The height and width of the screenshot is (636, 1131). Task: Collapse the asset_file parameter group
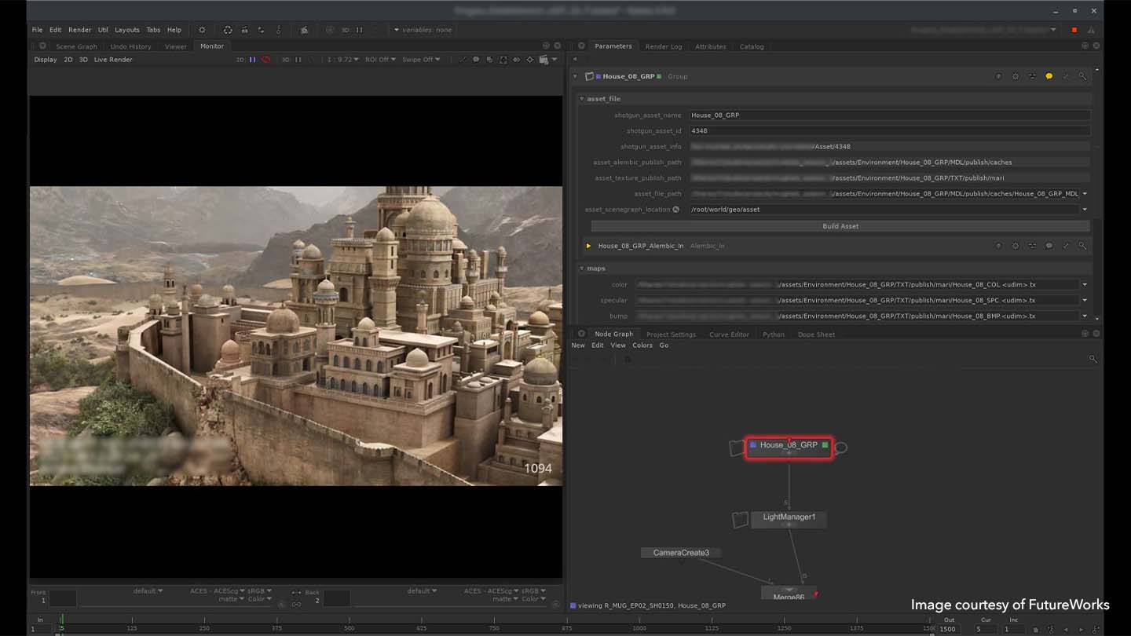(582, 99)
